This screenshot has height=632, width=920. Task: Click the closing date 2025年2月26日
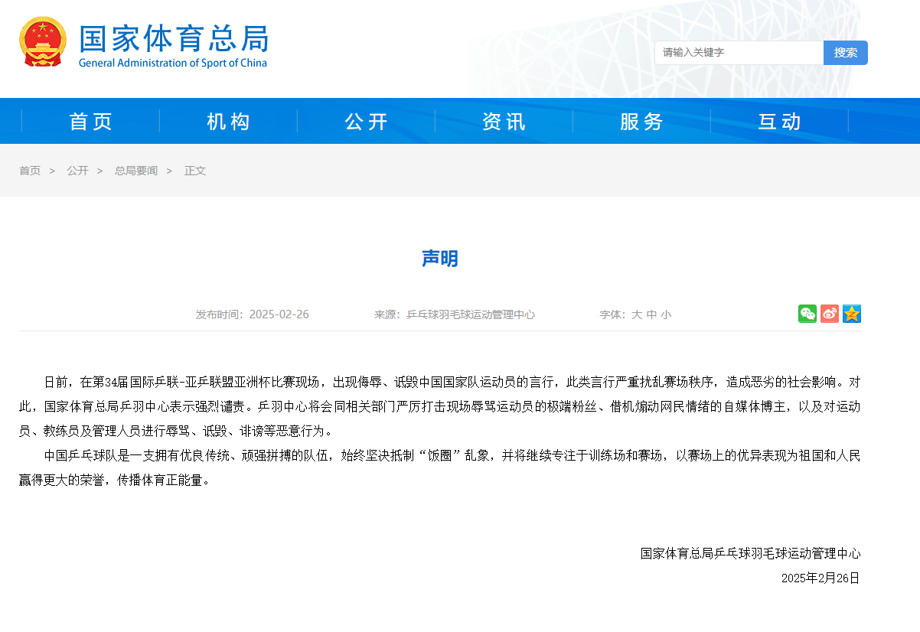(x=820, y=578)
